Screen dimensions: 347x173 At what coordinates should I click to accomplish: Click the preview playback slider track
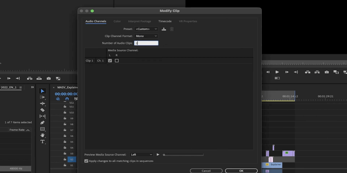tap(184, 155)
